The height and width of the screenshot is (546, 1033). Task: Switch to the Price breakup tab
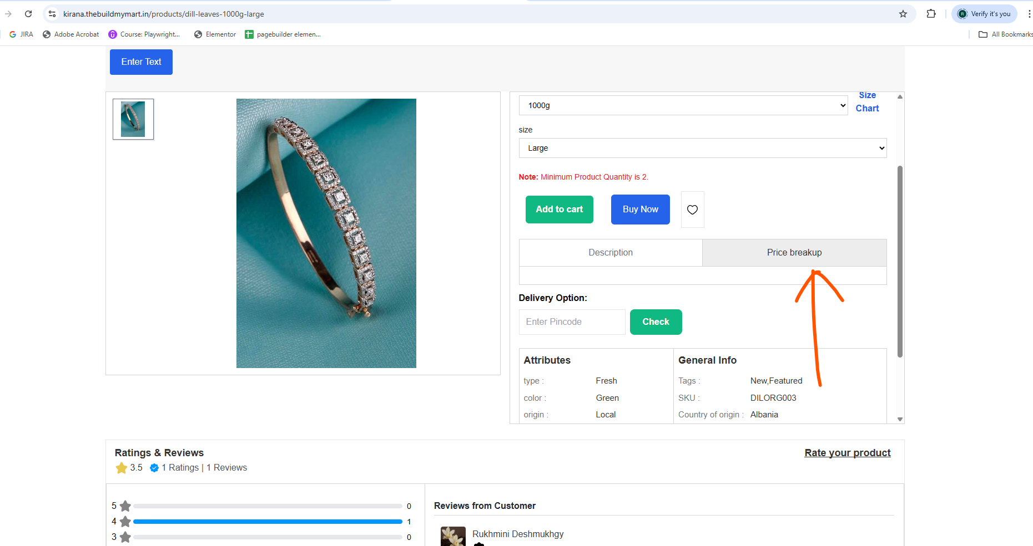tap(794, 253)
